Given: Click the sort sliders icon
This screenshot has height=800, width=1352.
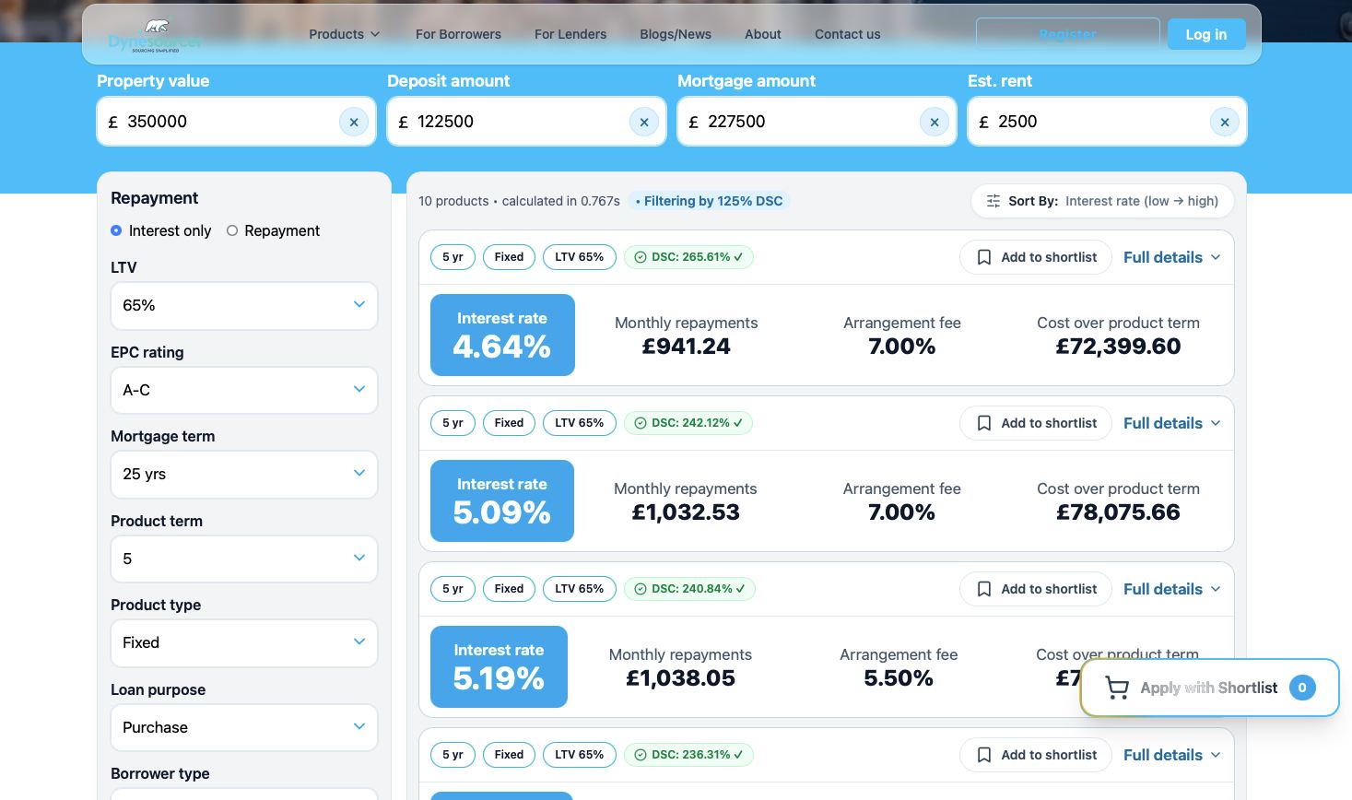Looking at the screenshot, I should [993, 201].
